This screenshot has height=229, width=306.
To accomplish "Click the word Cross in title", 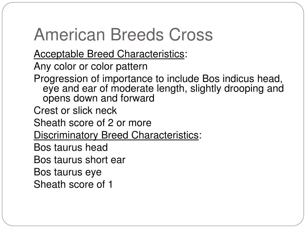I will [x=191, y=35].
